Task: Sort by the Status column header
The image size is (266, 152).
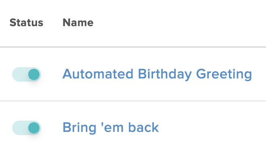Action: pos(26,23)
